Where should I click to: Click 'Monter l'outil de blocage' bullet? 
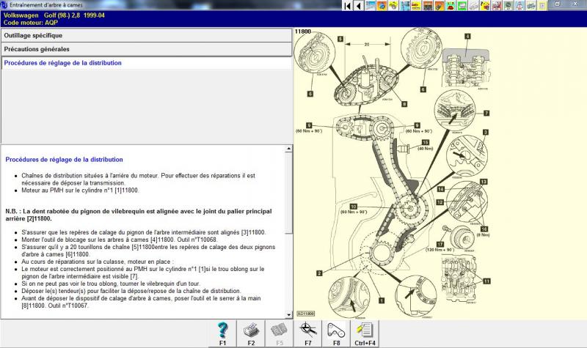(119, 240)
